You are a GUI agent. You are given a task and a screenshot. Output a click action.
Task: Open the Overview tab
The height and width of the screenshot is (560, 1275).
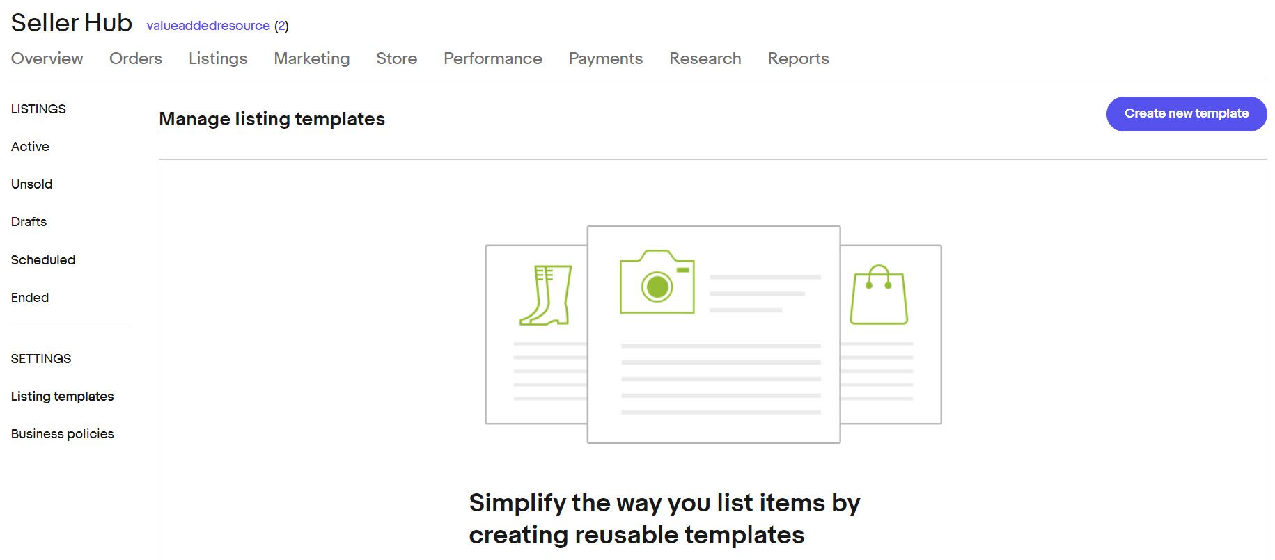coord(47,58)
